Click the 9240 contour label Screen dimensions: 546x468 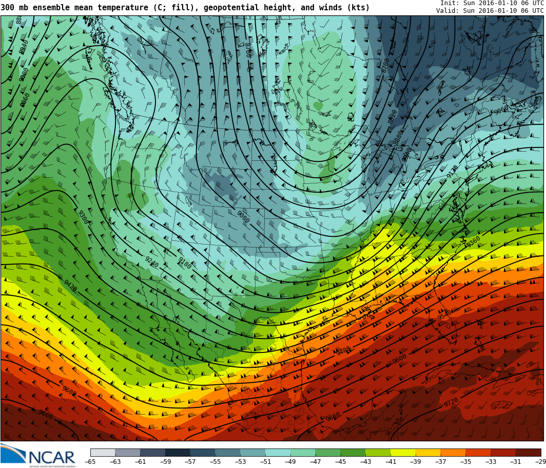point(151,262)
